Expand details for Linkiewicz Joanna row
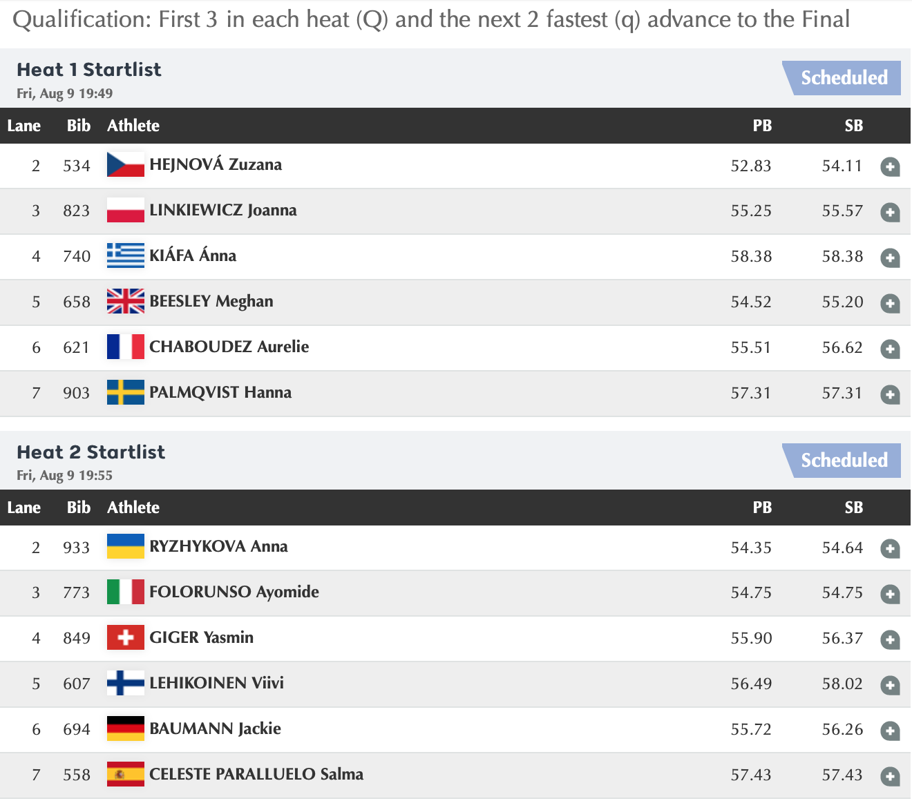This screenshot has height=801, width=912. coord(890,213)
